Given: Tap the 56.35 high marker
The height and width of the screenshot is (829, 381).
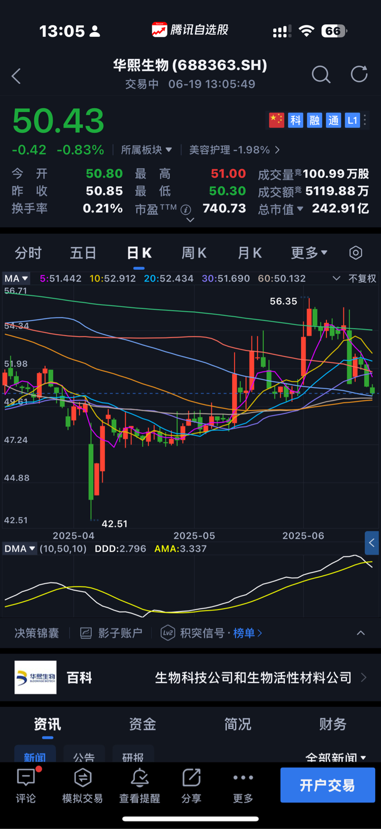Looking at the screenshot, I should pyautogui.click(x=283, y=301).
